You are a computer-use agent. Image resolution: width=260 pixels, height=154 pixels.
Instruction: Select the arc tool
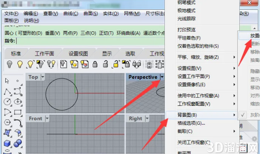pyautogui.click(x=7, y=112)
